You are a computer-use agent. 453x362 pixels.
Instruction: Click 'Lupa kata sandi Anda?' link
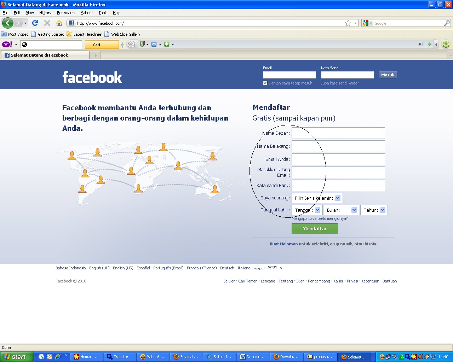click(340, 83)
